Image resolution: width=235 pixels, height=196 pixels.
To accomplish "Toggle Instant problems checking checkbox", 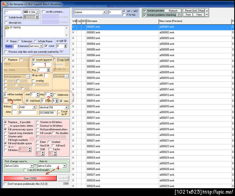I will [x=145, y=15].
